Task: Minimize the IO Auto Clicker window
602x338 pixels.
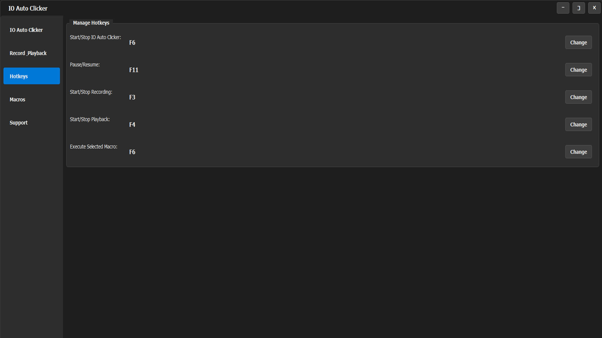Action: 563,8
